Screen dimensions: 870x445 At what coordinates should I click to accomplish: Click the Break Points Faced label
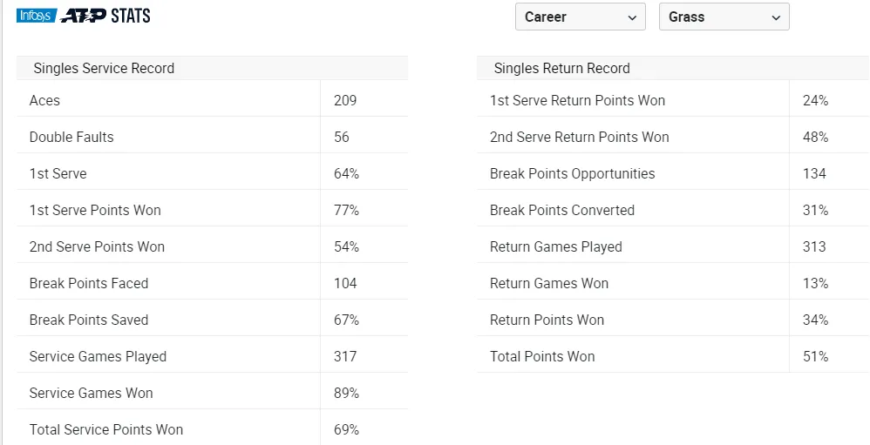[x=89, y=283]
